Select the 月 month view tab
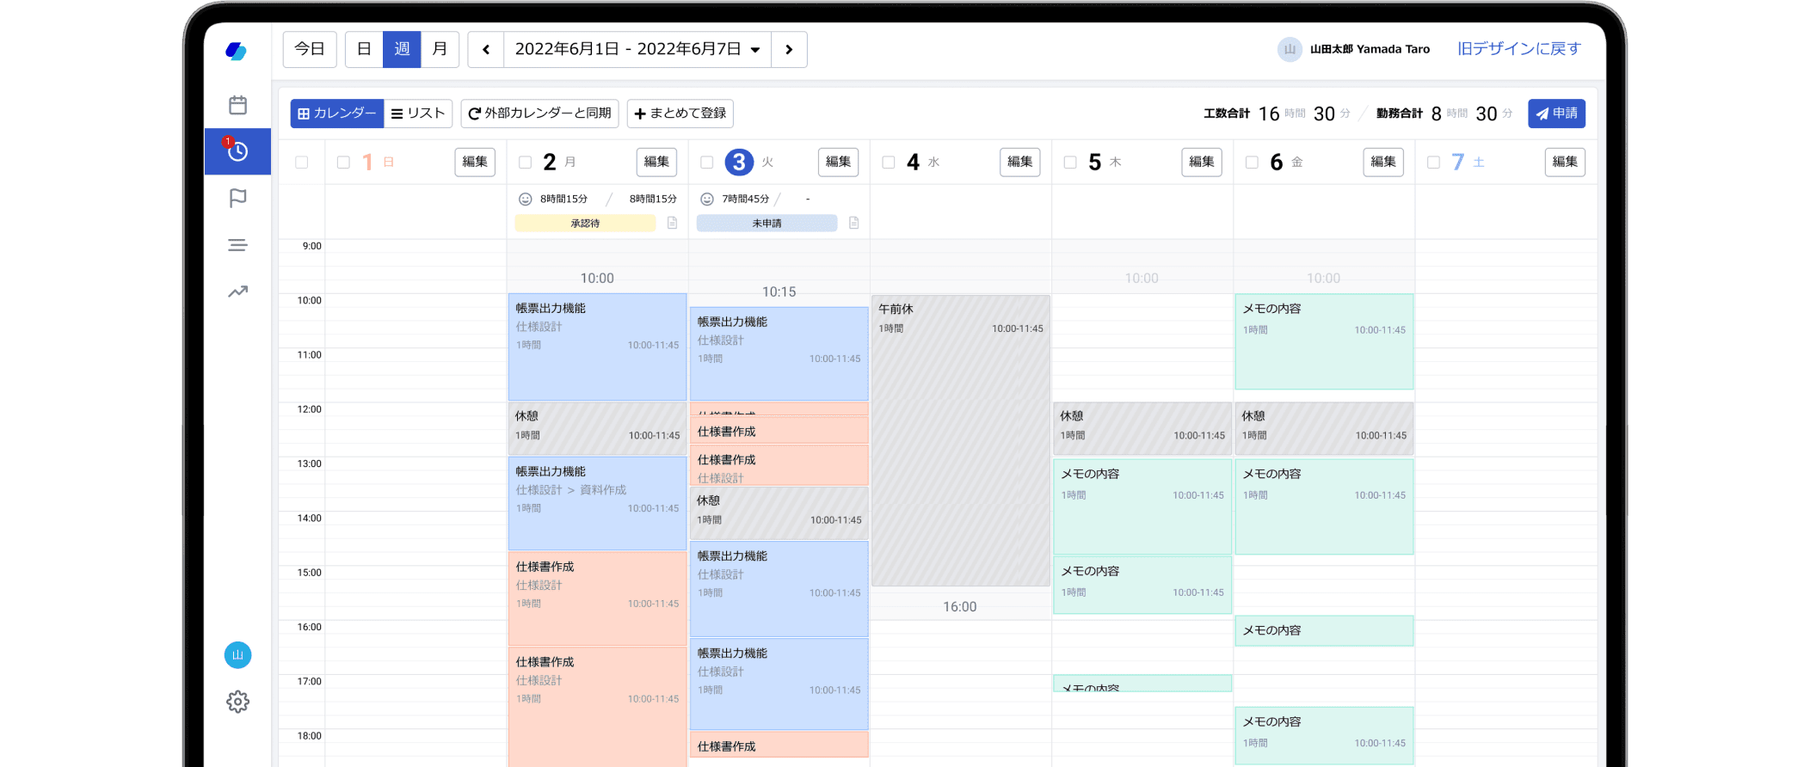The image size is (1810, 767). [440, 49]
